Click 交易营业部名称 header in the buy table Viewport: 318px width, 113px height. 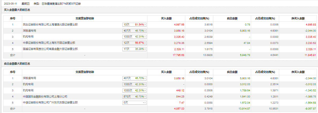[x=85, y=18]
